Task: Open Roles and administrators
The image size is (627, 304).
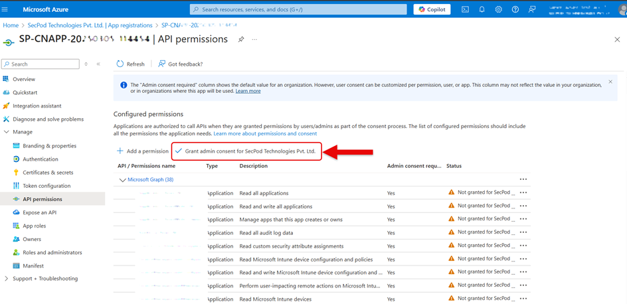Action: coord(52,252)
